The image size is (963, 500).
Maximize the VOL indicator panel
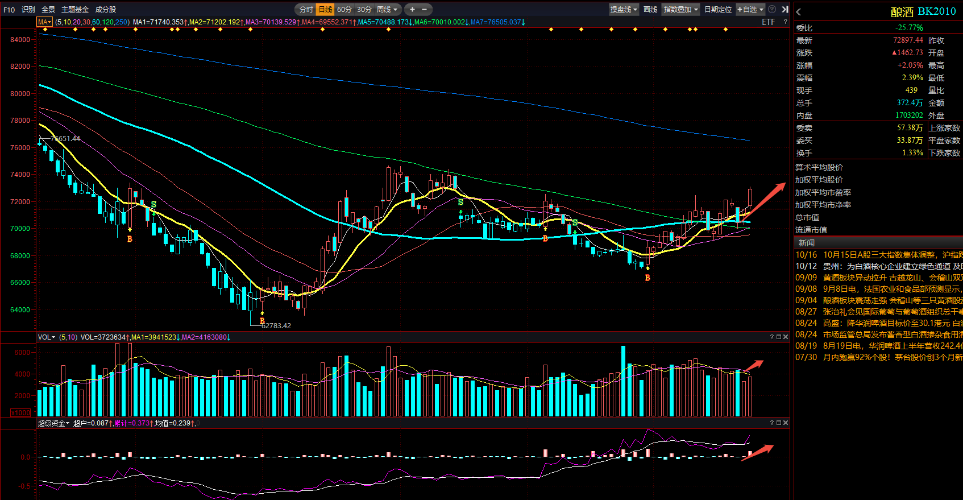pyautogui.click(x=779, y=337)
